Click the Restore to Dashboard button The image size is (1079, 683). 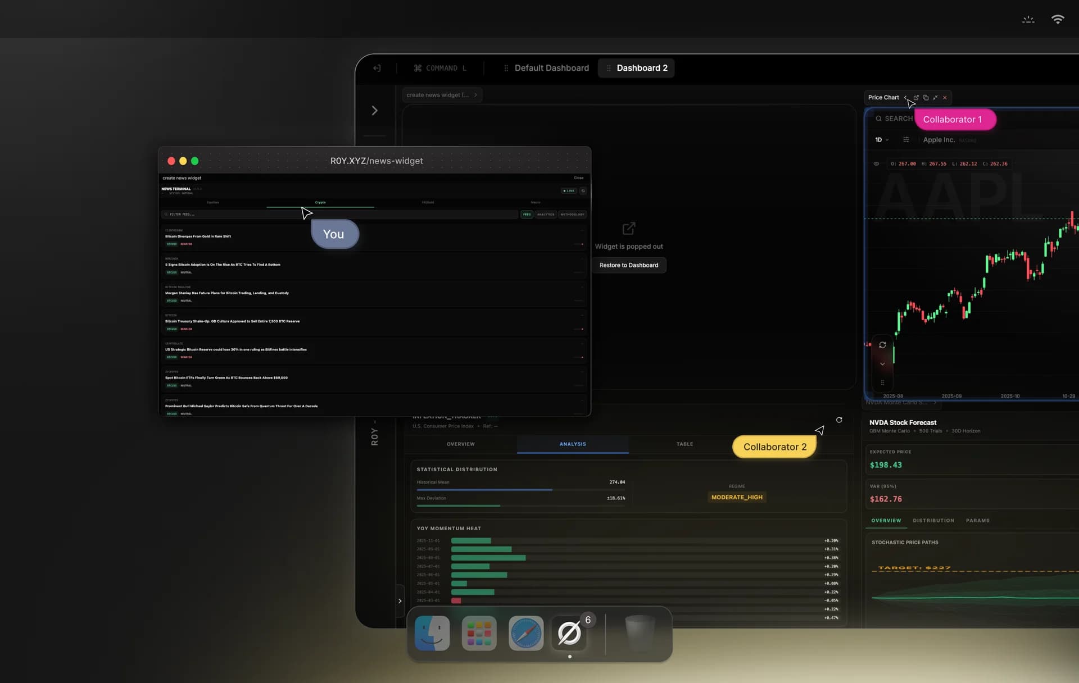(x=629, y=265)
